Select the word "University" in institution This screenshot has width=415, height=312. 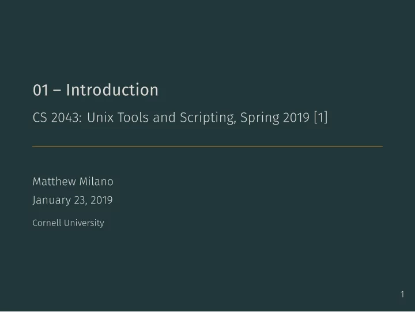[x=84, y=223]
